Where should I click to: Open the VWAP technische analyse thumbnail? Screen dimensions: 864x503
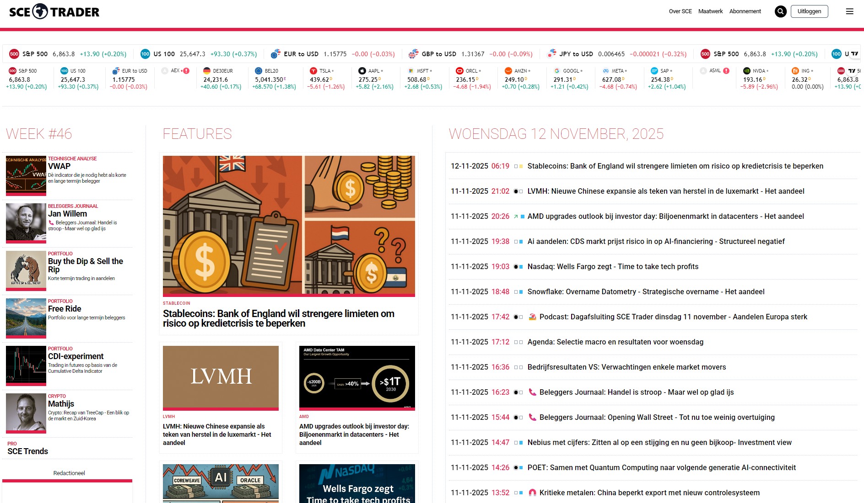[x=26, y=175]
